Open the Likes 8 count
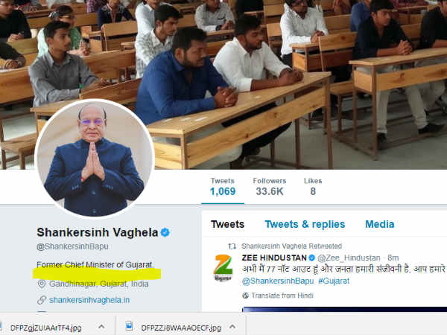The image size is (447, 335). (313, 187)
